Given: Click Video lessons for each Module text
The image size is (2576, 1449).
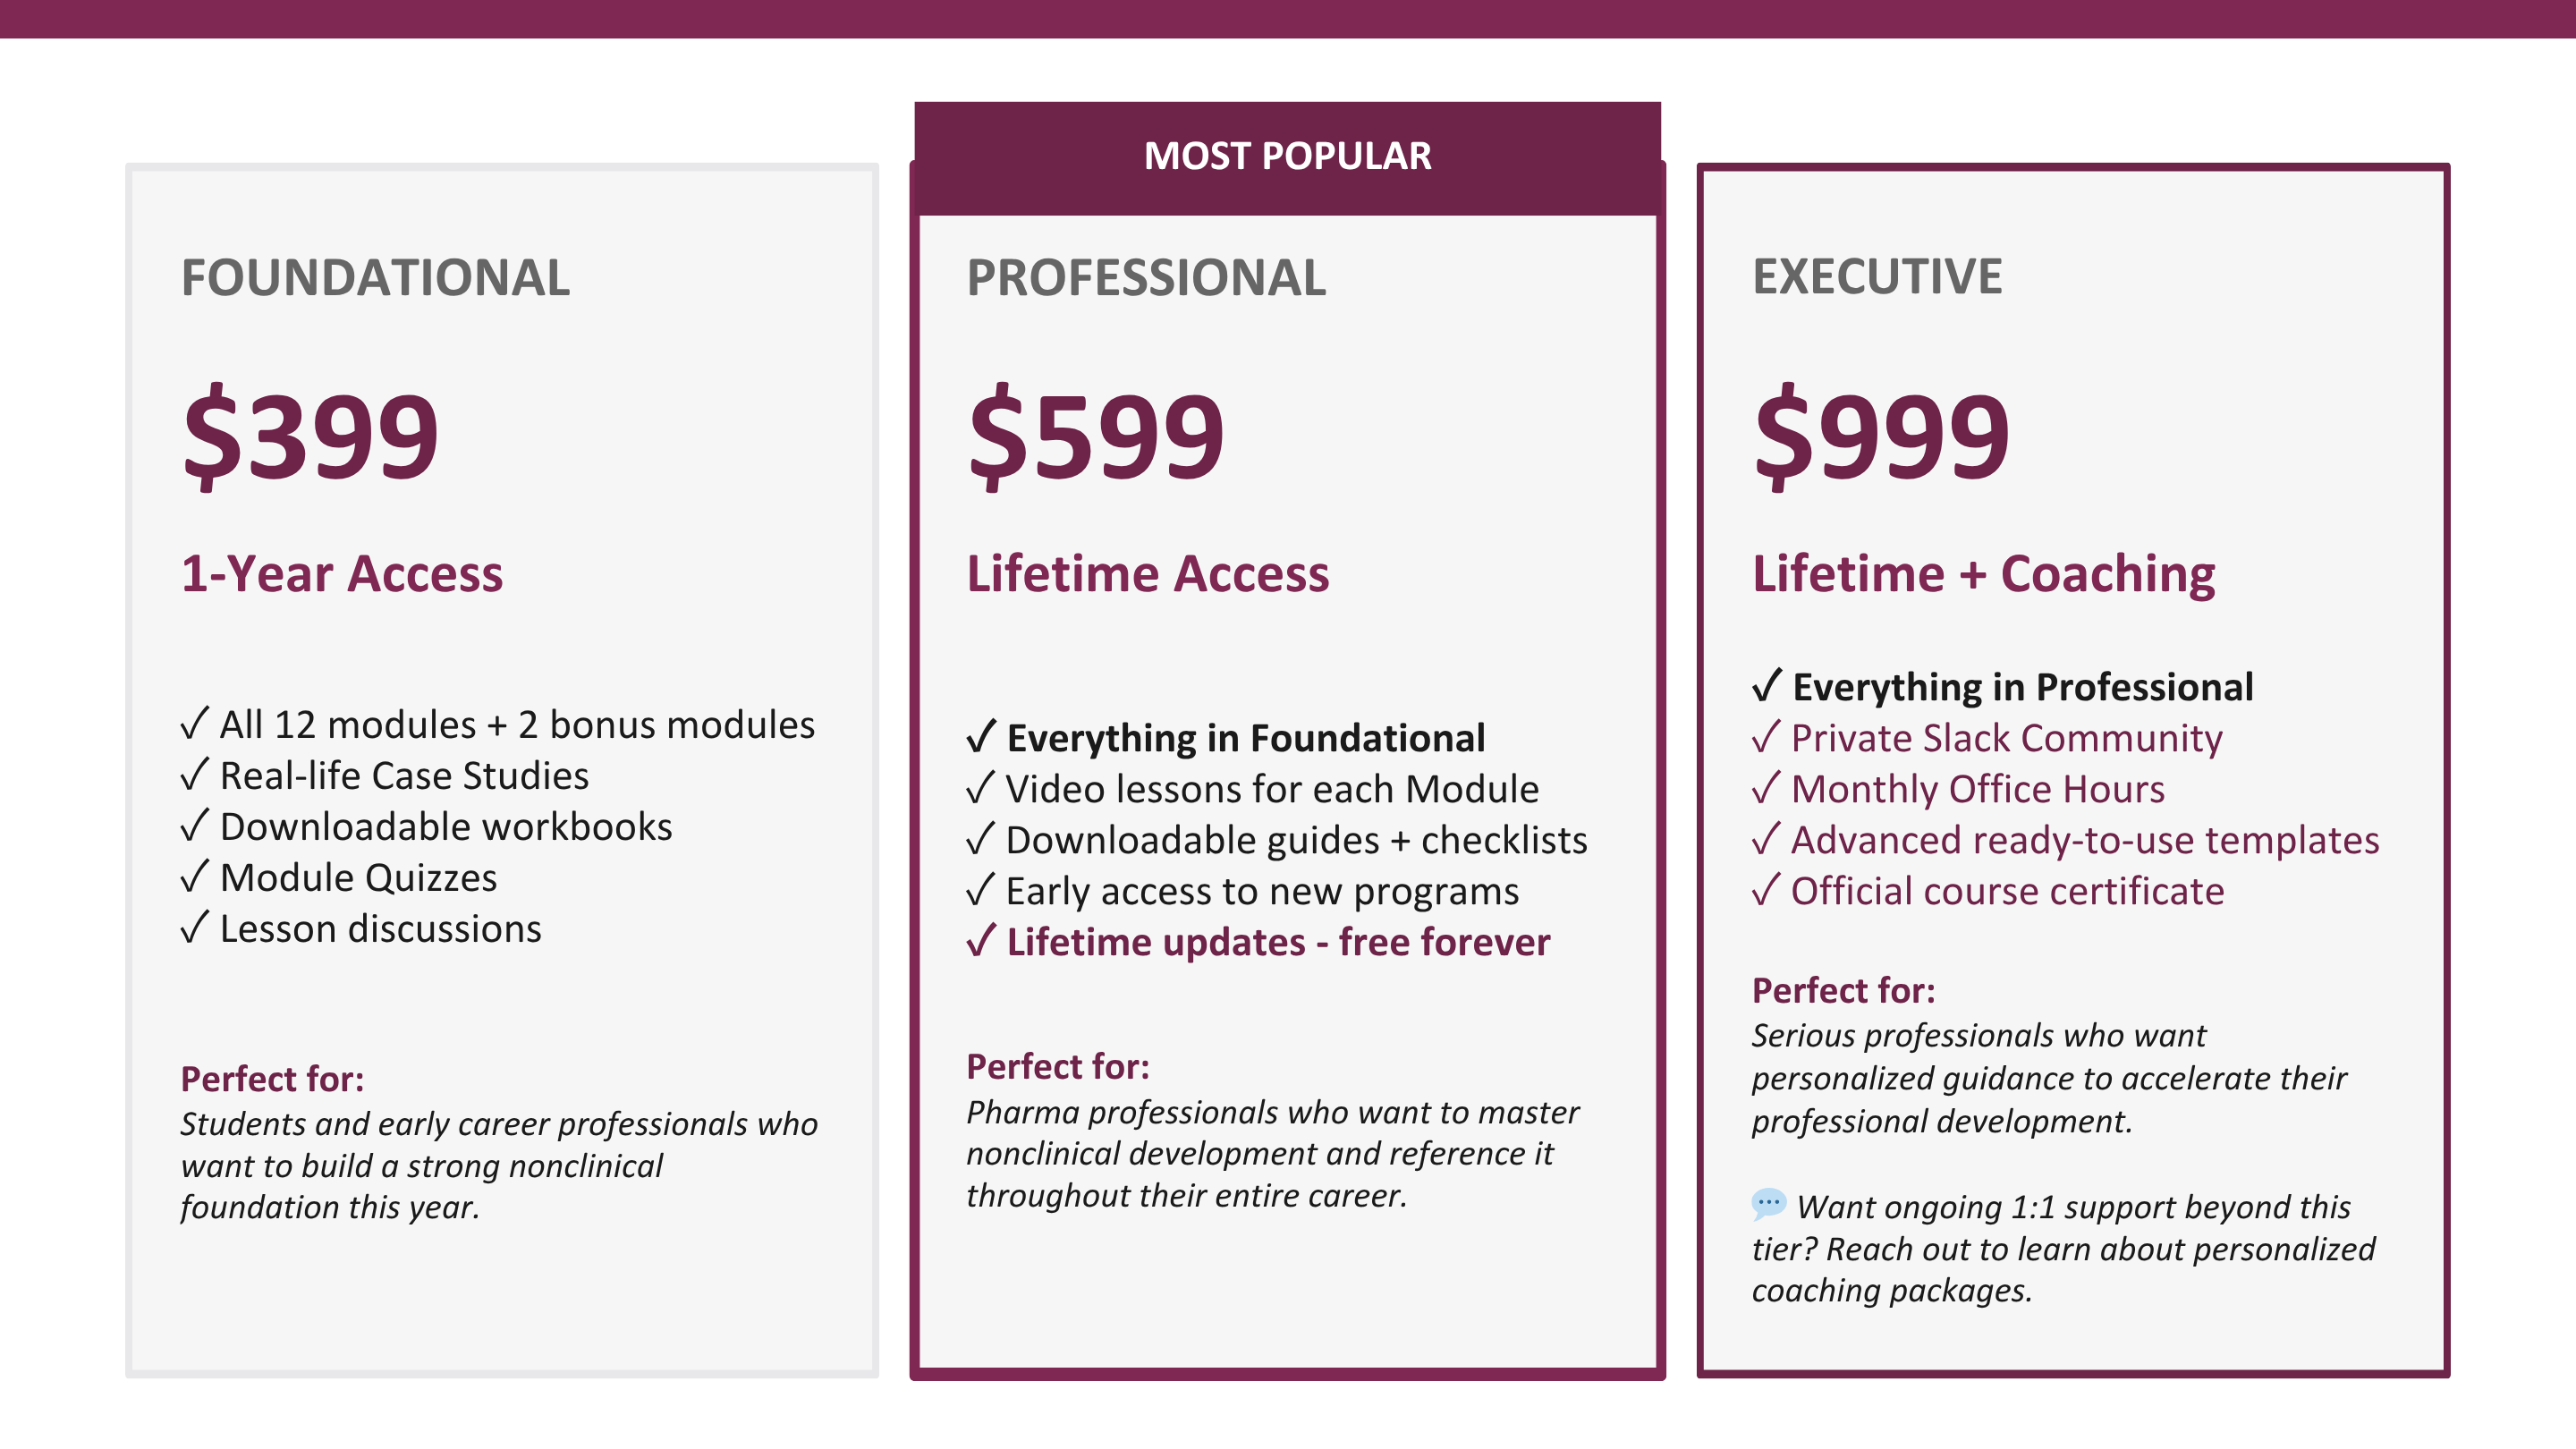Looking at the screenshot, I should 1272,789.
